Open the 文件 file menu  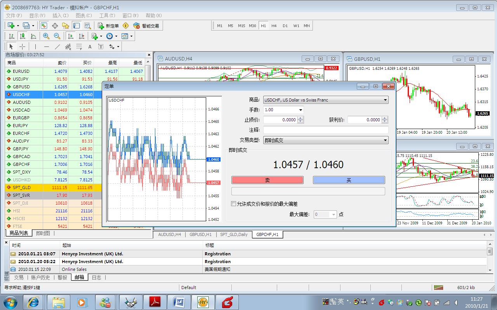14,15
